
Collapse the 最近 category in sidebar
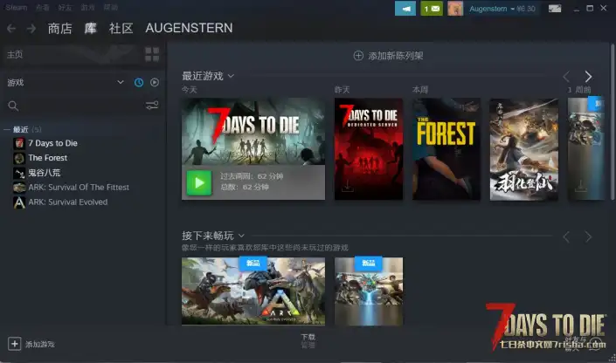(x=7, y=129)
